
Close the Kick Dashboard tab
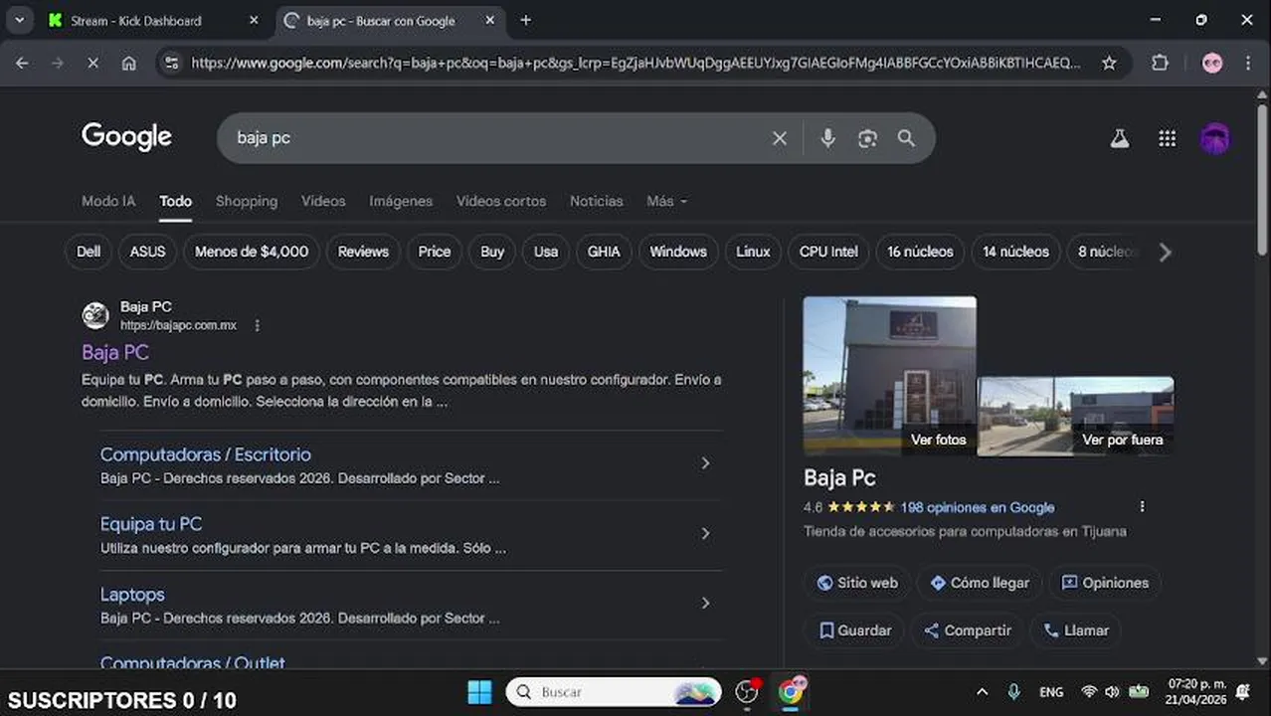(254, 20)
